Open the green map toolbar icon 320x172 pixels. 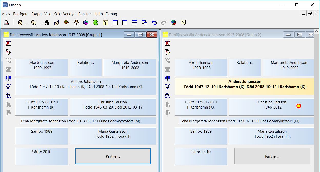96,23
